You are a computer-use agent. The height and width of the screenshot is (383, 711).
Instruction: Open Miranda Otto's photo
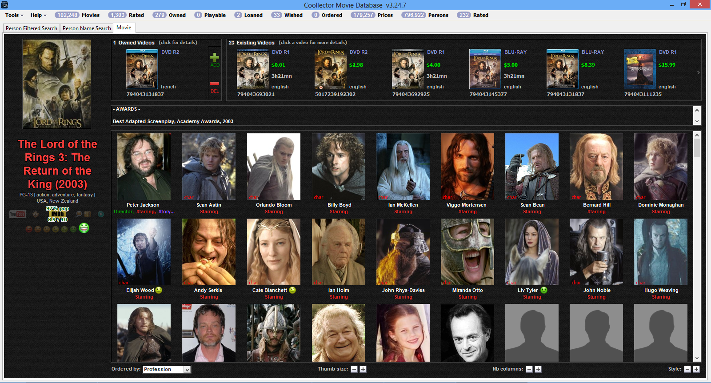467,252
